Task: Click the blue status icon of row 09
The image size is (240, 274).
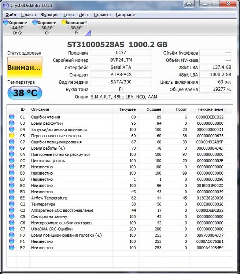Action: pos(12,148)
